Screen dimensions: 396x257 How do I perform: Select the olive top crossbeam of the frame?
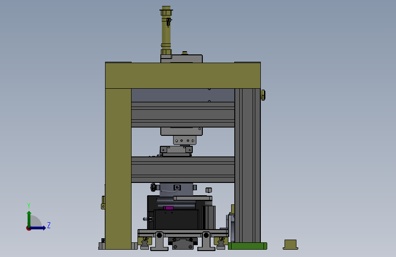click(183, 75)
